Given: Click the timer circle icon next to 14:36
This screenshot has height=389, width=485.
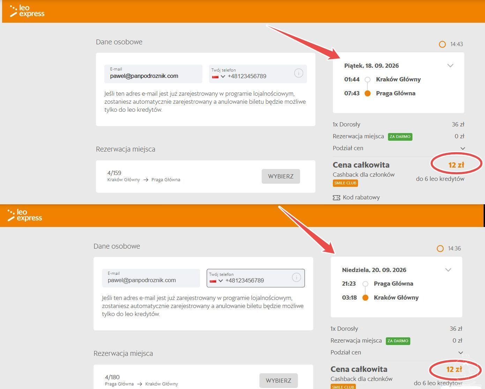Looking at the screenshot, I should (440, 249).
